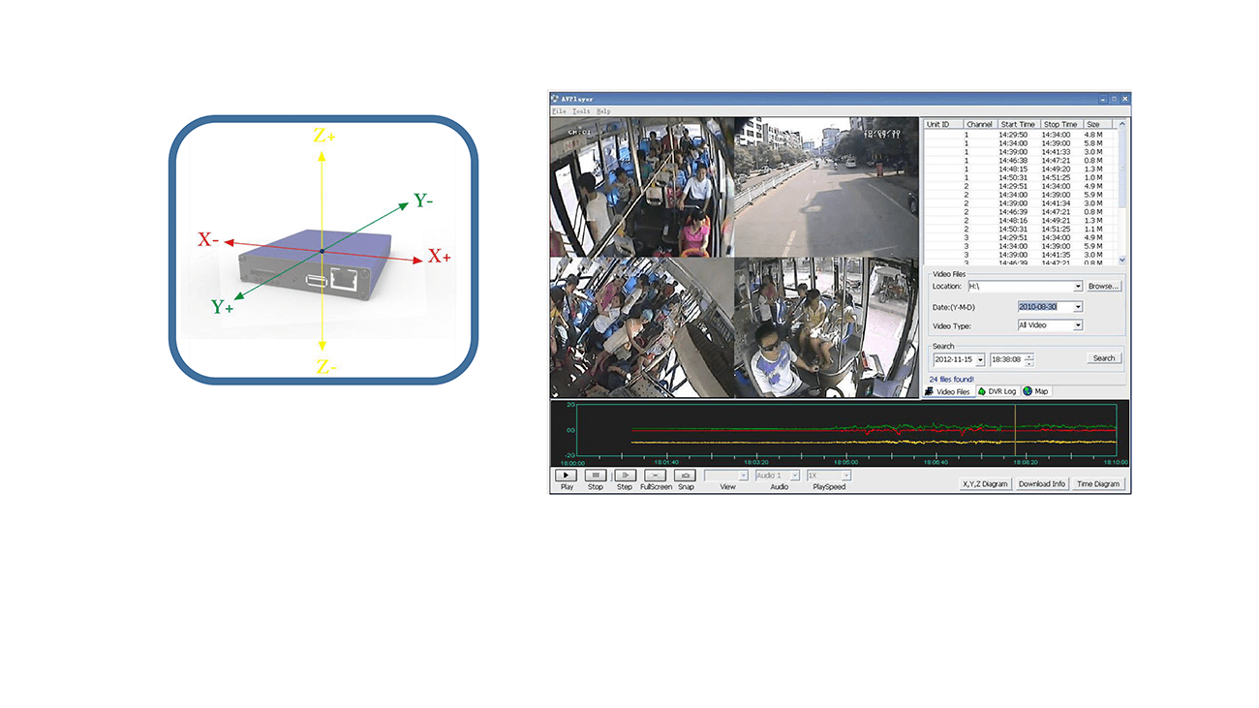The image size is (1259, 708).
Task: Open the Date (Y-M-D) dropdown
Action: (1078, 307)
